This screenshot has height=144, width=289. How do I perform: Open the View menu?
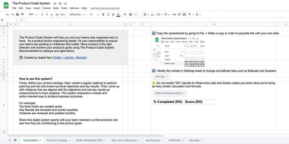[28, 8]
